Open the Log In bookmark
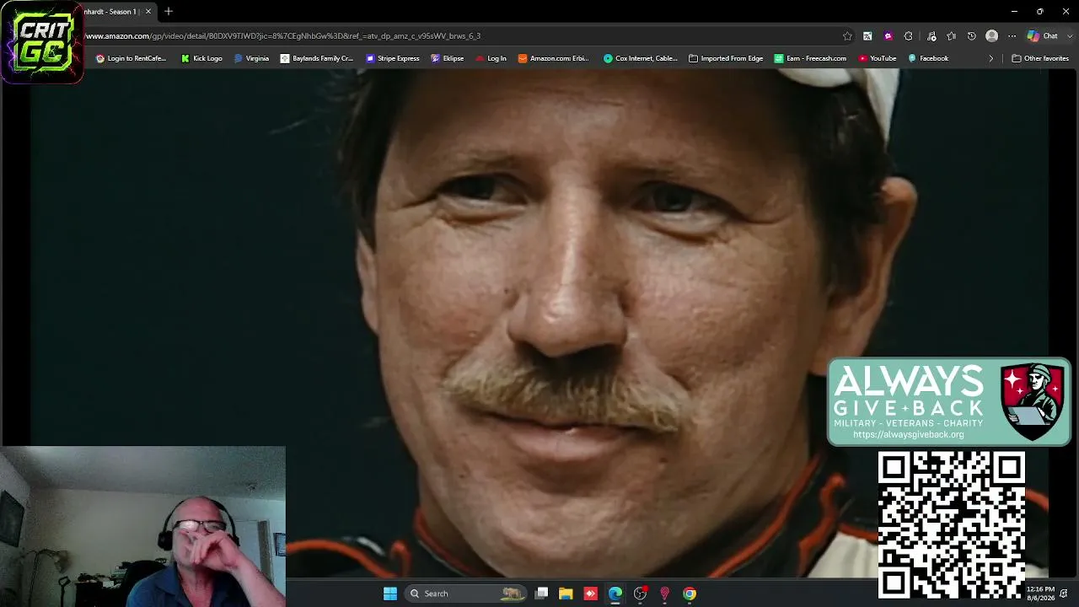 [x=491, y=59]
